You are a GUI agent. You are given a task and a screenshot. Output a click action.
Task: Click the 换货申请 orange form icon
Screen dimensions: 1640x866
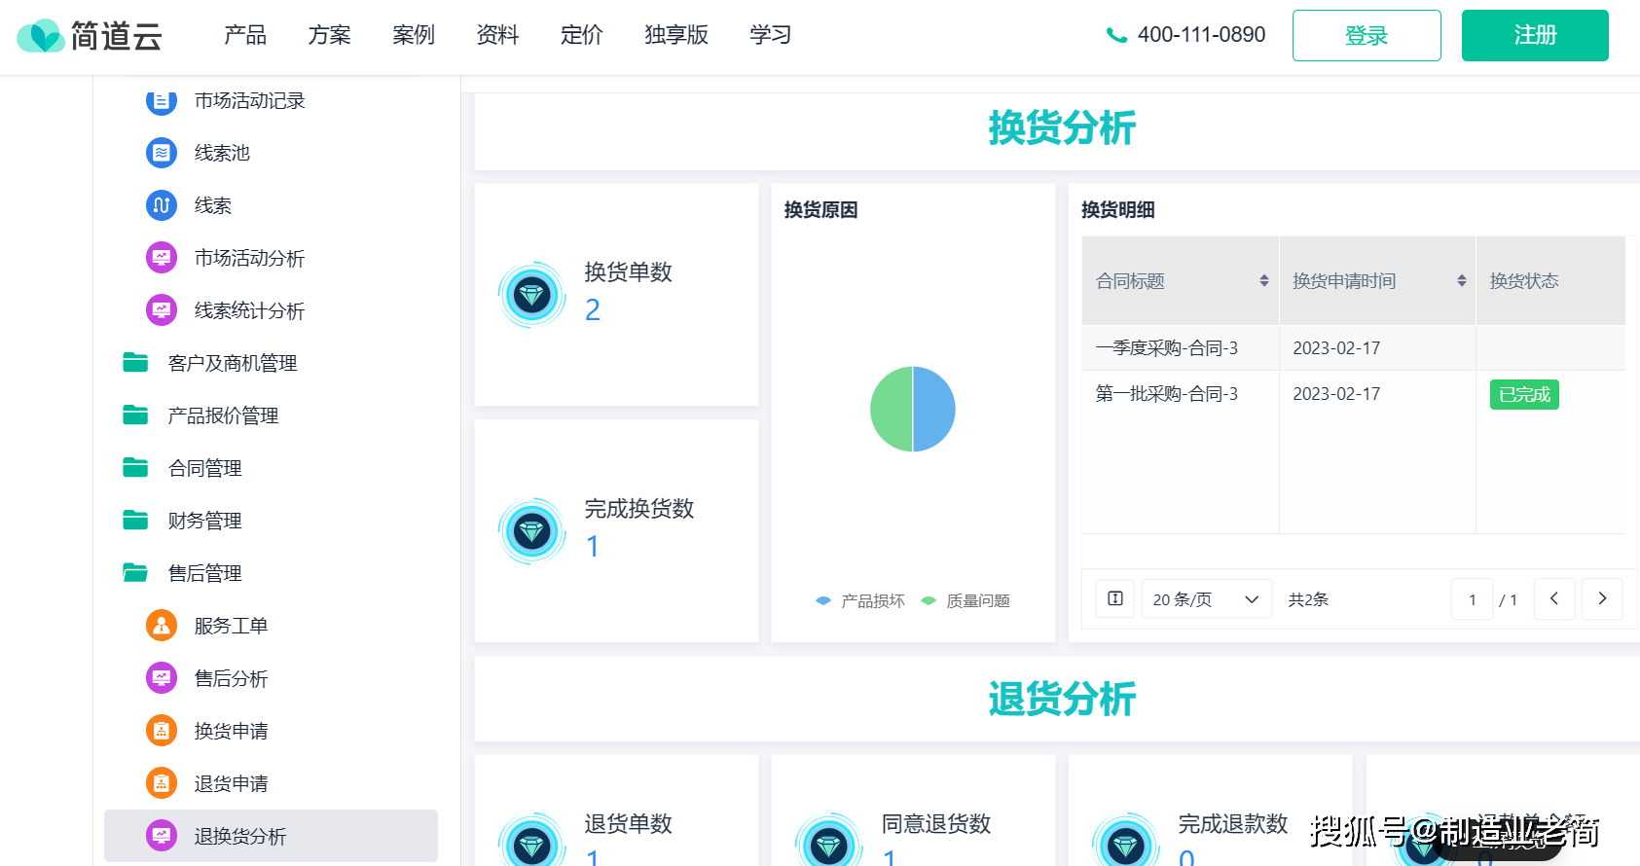pyautogui.click(x=162, y=731)
